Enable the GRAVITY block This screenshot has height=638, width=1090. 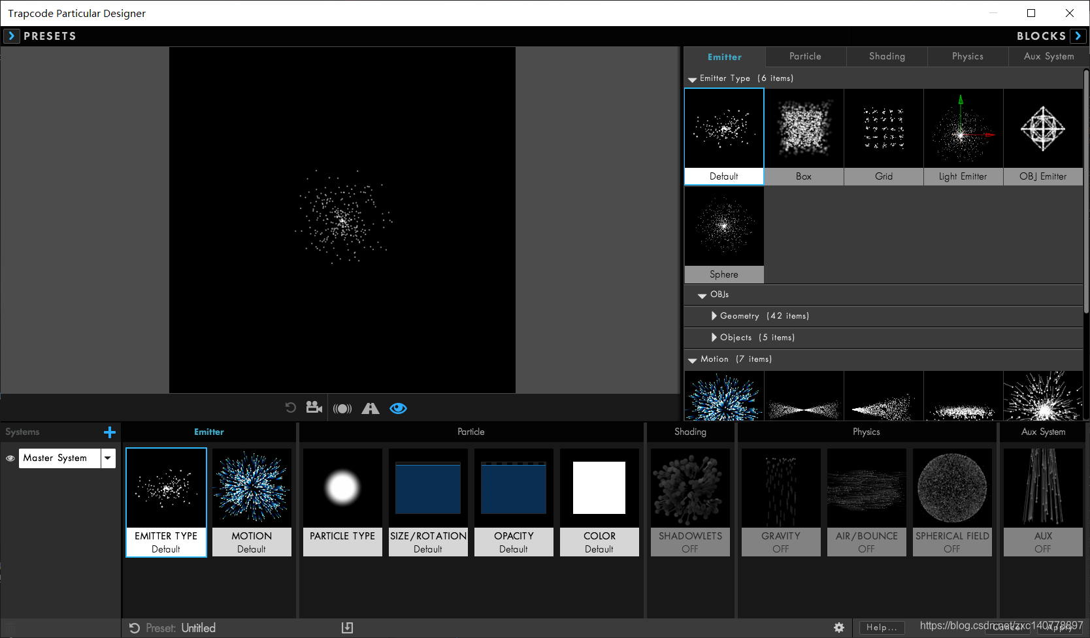pos(781,502)
